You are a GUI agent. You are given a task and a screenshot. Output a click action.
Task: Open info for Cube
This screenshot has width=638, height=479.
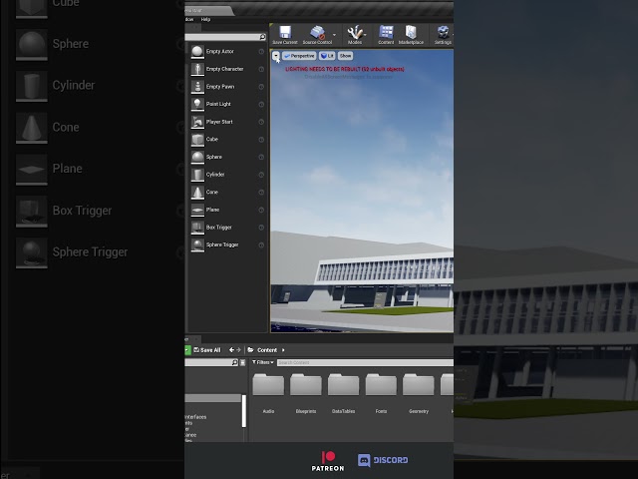click(261, 140)
